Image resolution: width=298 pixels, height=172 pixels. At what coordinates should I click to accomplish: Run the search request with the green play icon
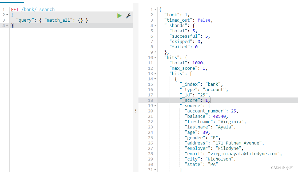pyautogui.click(x=119, y=15)
